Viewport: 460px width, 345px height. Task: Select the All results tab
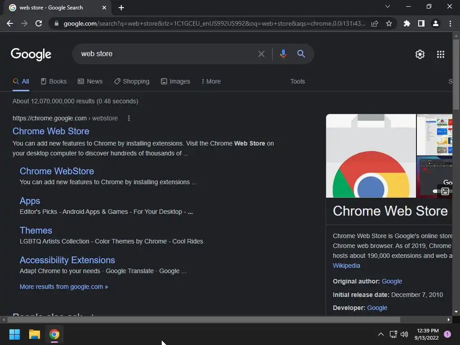pyautogui.click(x=21, y=82)
